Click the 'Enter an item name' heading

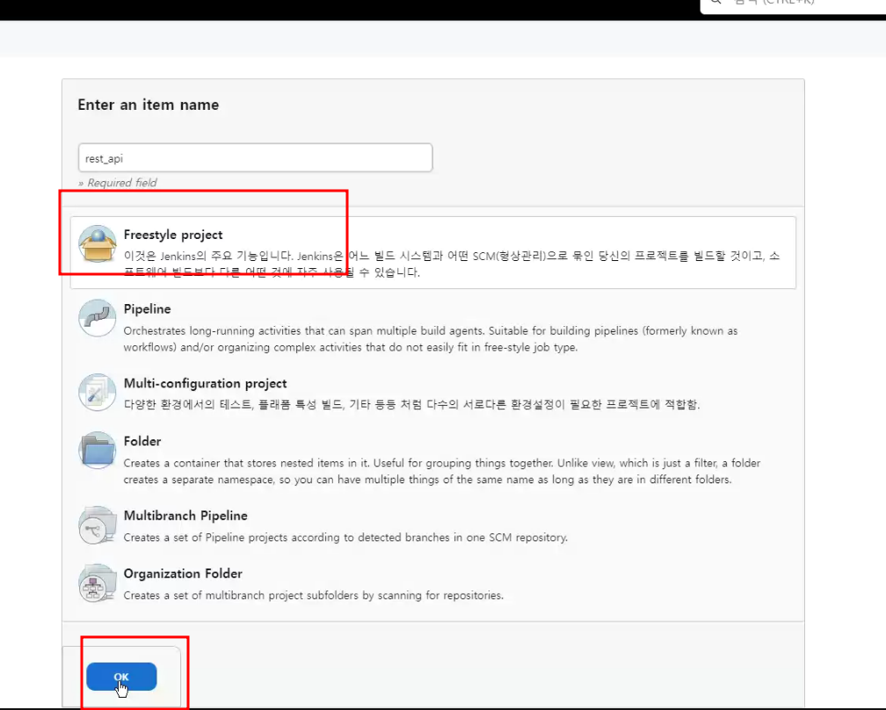click(x=148, y=105)
